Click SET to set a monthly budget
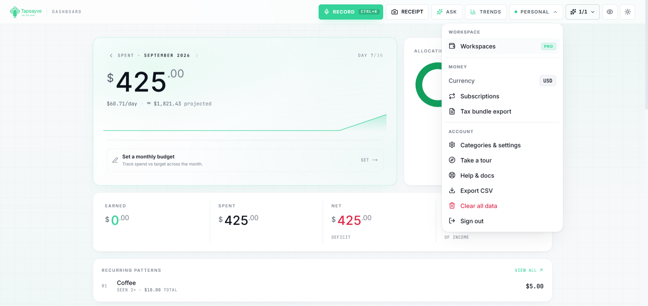This screenshot has height=306, width=648. pyautogui.click(x=369, y=160)
